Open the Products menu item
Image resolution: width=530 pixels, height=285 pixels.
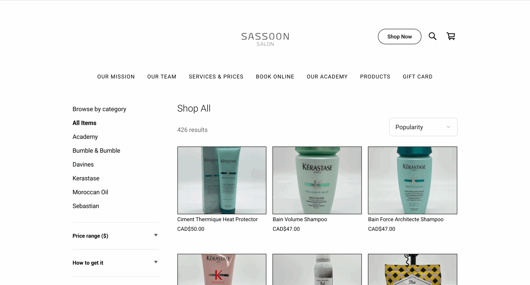pos(375,77)
